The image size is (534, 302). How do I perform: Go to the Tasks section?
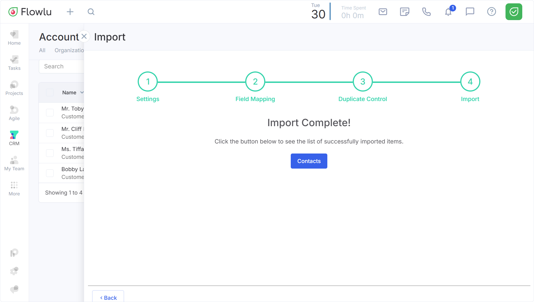point(14,63)
